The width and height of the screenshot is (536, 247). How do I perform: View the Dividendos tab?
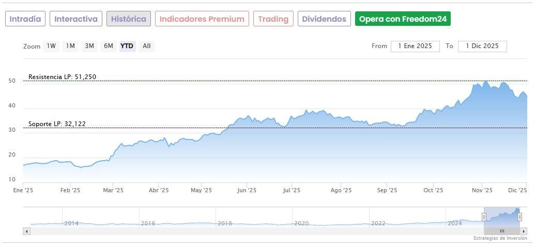click(324, 19)
